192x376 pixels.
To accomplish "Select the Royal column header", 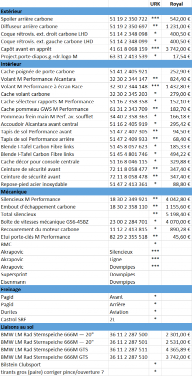I will (x=176, y=4).
